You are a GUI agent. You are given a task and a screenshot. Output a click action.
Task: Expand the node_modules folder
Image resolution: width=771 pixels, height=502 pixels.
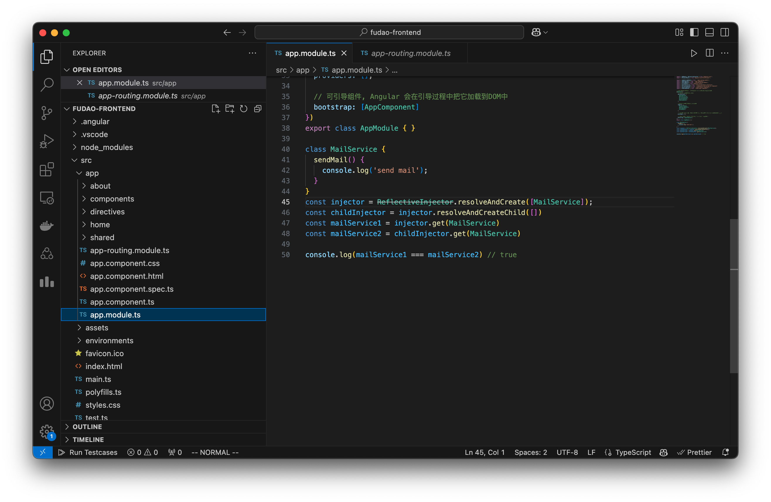pyautogui.click(x=107, y=147)
